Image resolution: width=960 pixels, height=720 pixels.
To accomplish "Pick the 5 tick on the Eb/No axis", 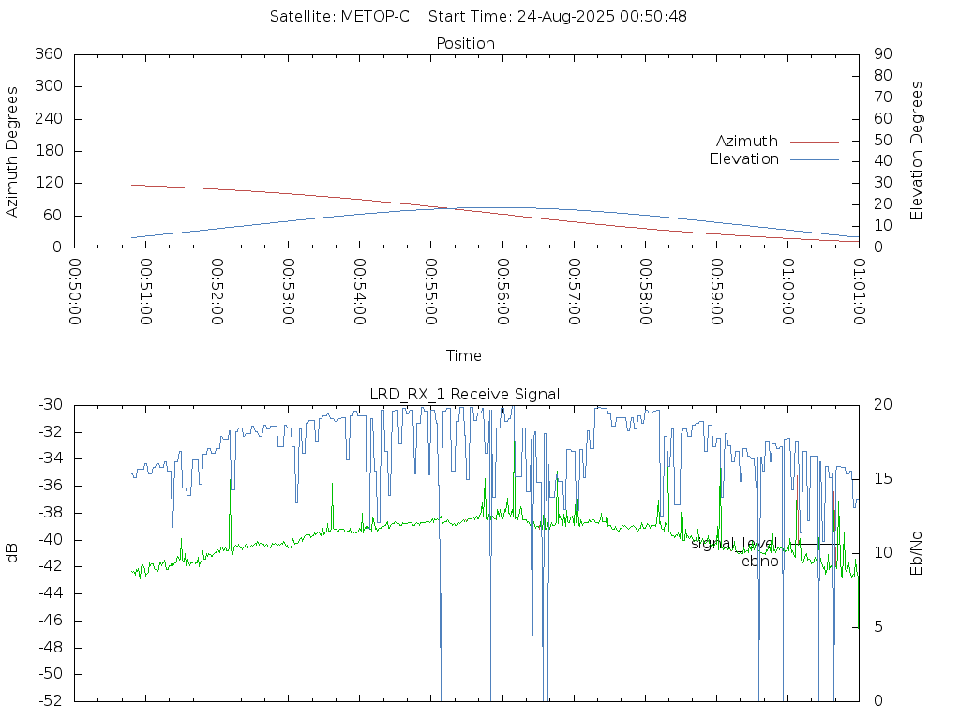I will [878, 627].
